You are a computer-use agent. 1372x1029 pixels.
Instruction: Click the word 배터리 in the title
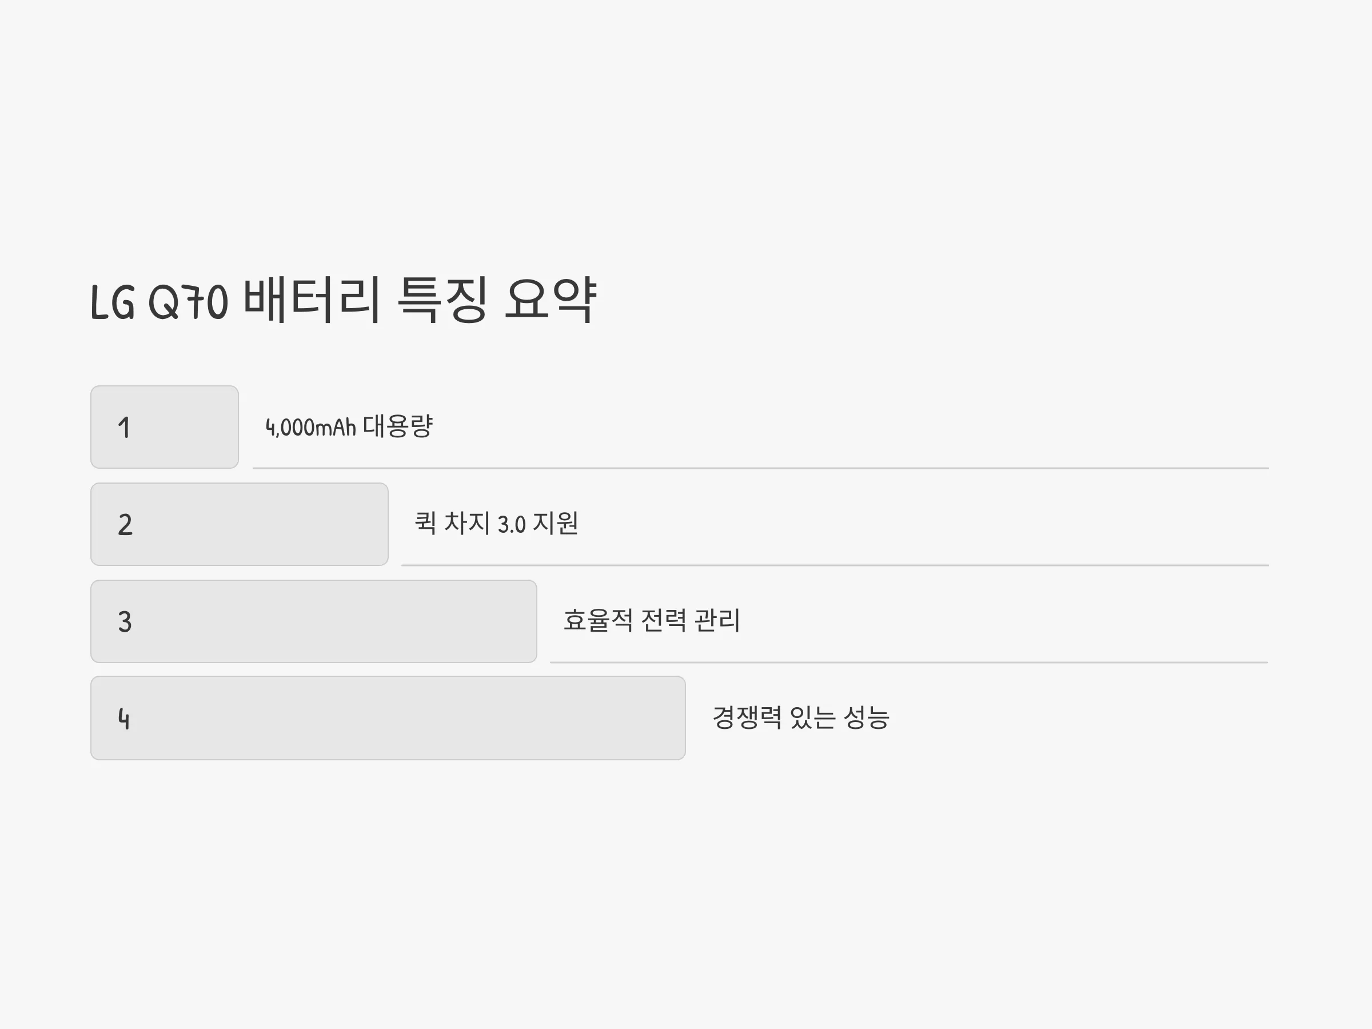pyautogui.click(x=312, y=300)
